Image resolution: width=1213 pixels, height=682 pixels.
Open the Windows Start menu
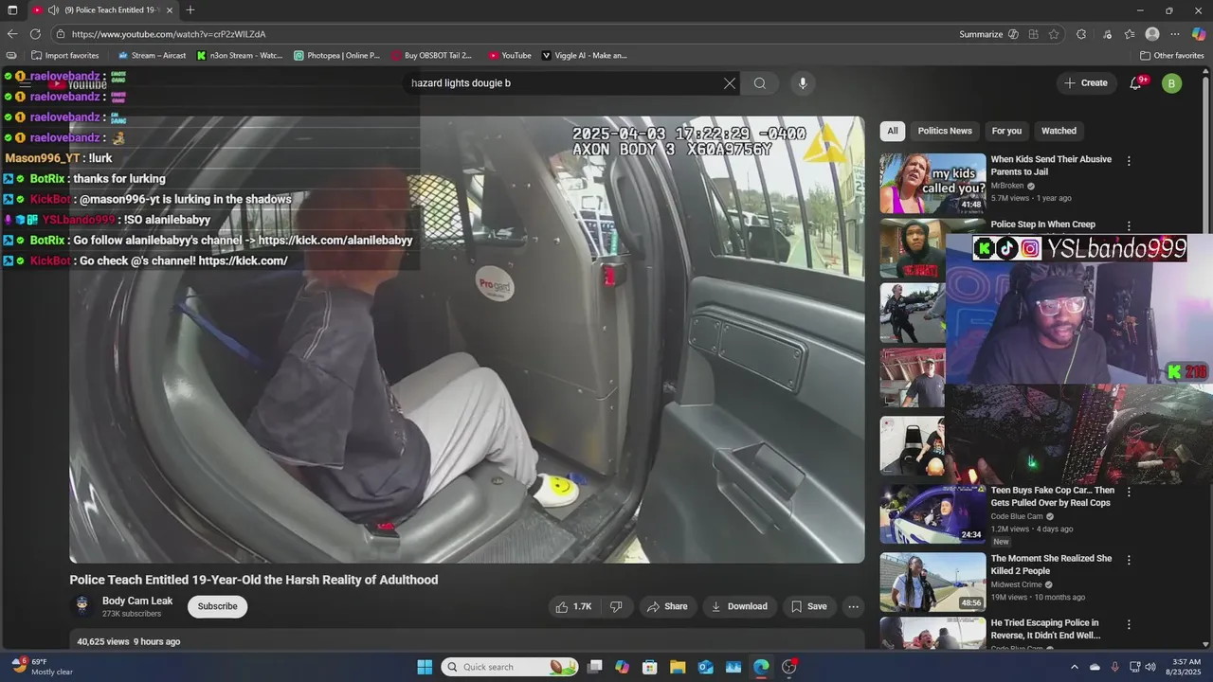click(425, 667)
